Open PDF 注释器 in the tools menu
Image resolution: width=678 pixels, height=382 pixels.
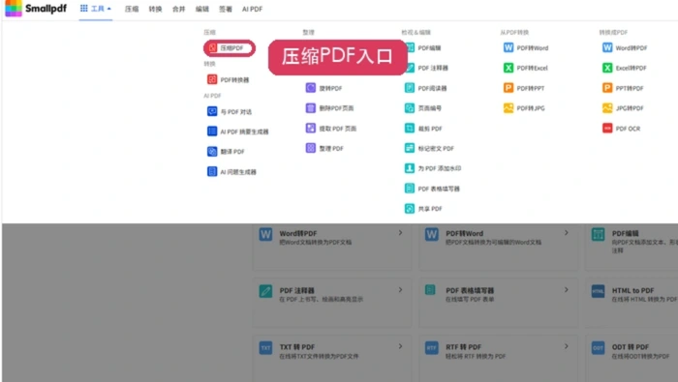coord(426,68)
